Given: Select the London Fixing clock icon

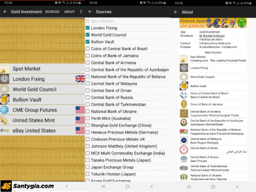Looking at the screenshot, I should click(5, 79).
